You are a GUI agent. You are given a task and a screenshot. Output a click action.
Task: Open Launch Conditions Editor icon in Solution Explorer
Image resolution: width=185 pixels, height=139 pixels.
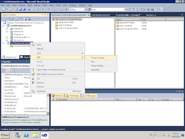point(29,19)
